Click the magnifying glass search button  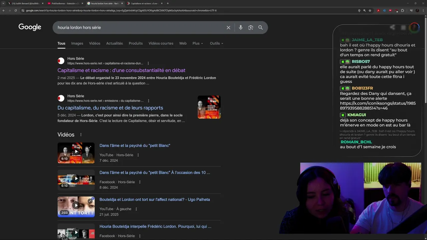point(261,28)
